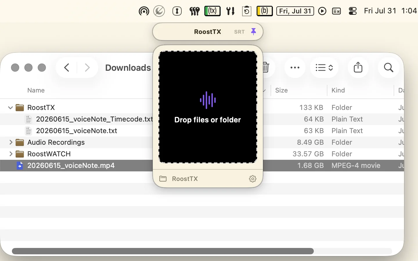Image resolution: width=418 pixels, height=261 pixels.
Task: Click the MPEG-4 movie kind cell
Action: pos(356,165)
